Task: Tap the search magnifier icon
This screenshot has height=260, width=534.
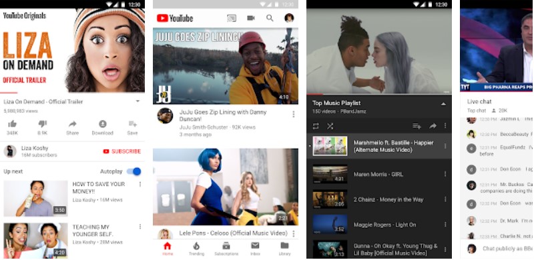Action: coord(270,18)
